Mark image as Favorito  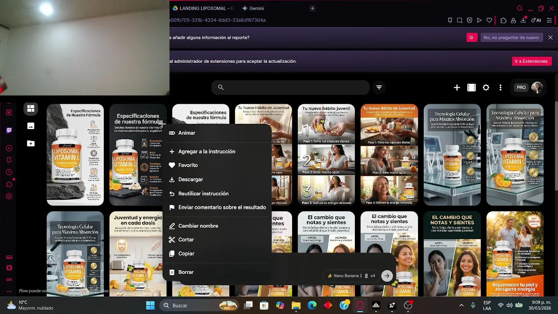coord(217,165)
